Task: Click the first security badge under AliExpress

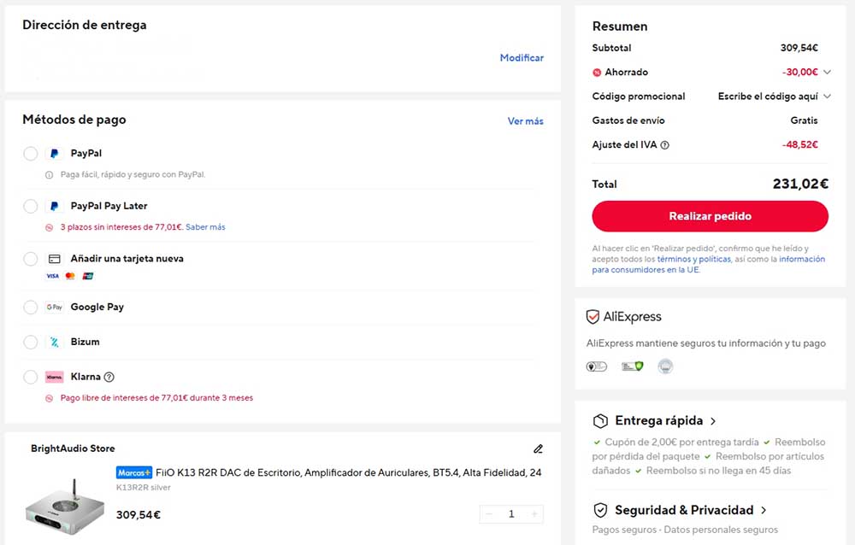Action: click(597, 366)
